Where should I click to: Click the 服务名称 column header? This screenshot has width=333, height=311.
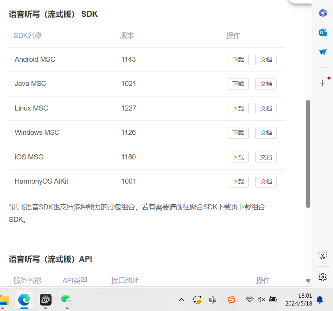[27, 281]
